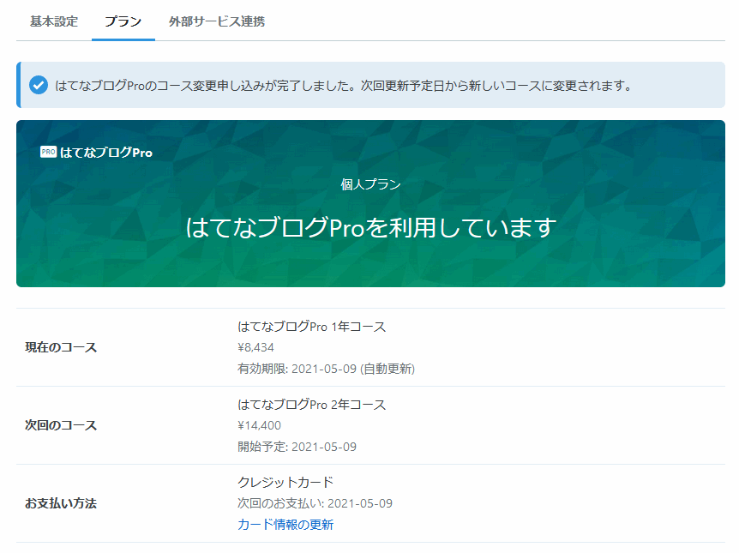This screenshot has height=553, width=739.
Task: Click the 個人プラン label in banner
Action: click(x=370, y=184)
